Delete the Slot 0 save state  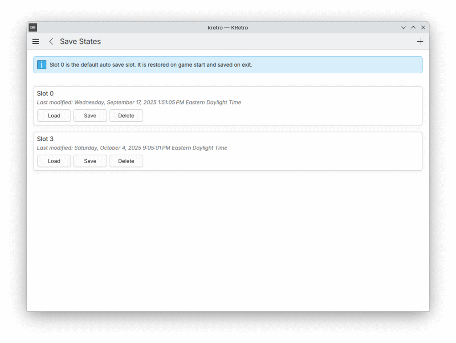(126, 116)
